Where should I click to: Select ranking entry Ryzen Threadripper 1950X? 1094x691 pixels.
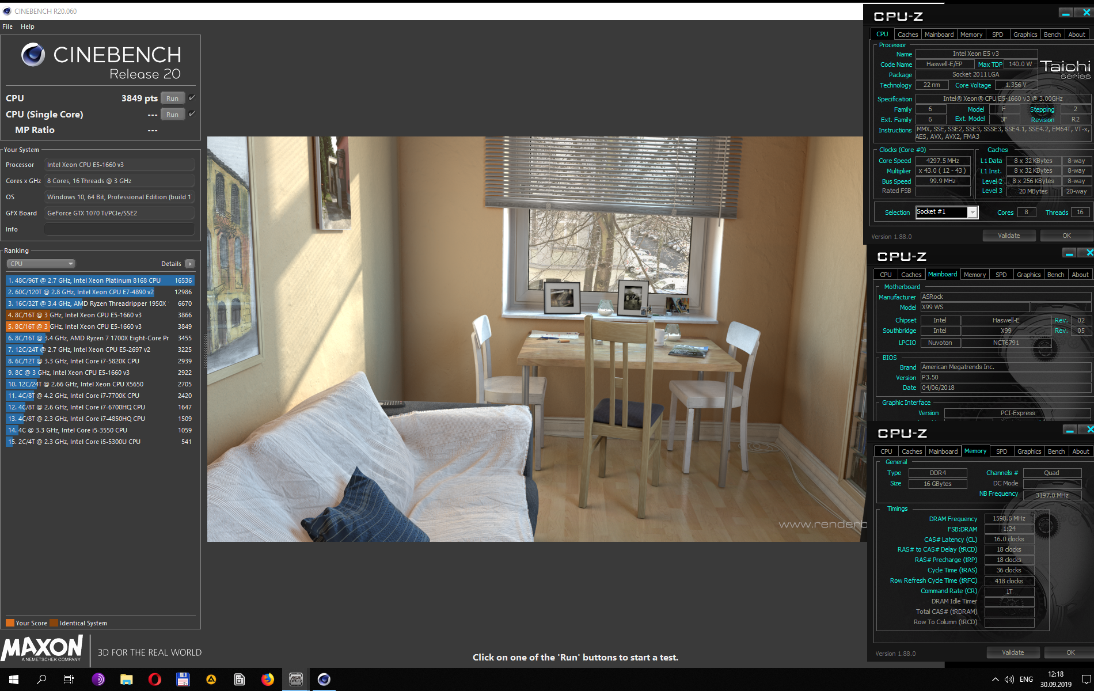pyautogui.click(x=100, y=303)
